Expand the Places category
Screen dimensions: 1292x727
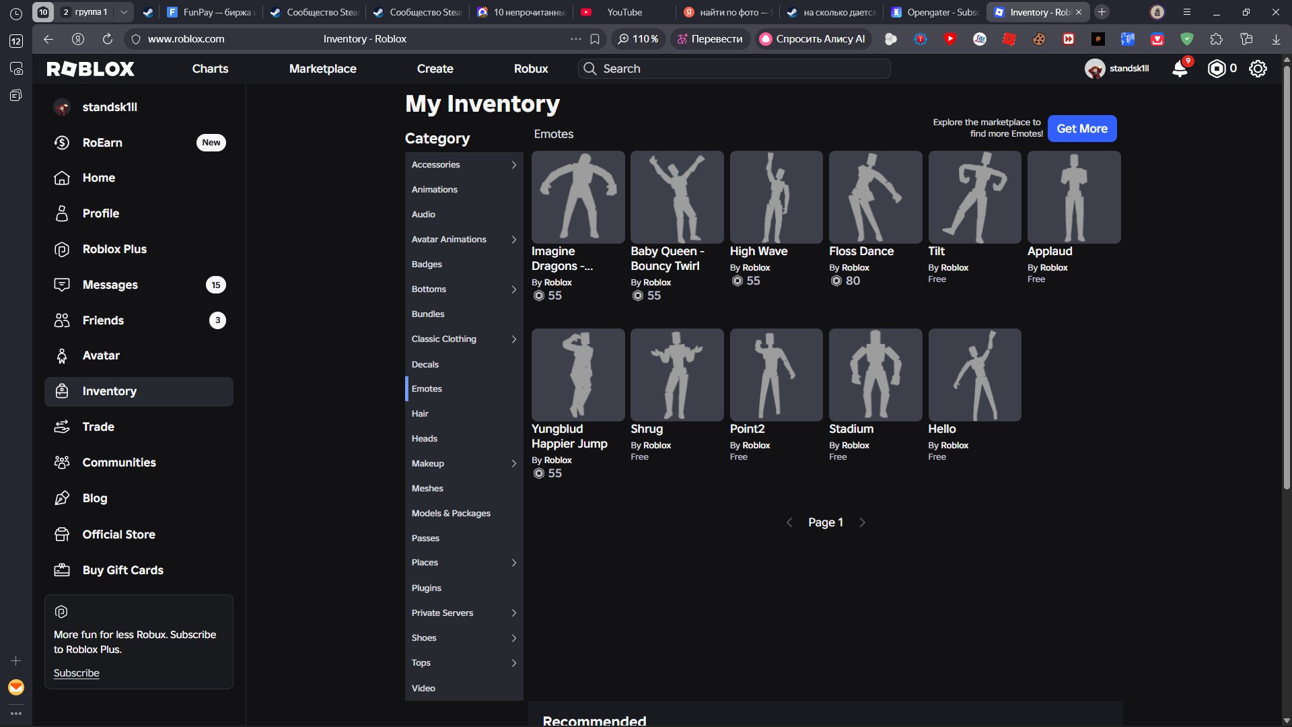(514, 563)
